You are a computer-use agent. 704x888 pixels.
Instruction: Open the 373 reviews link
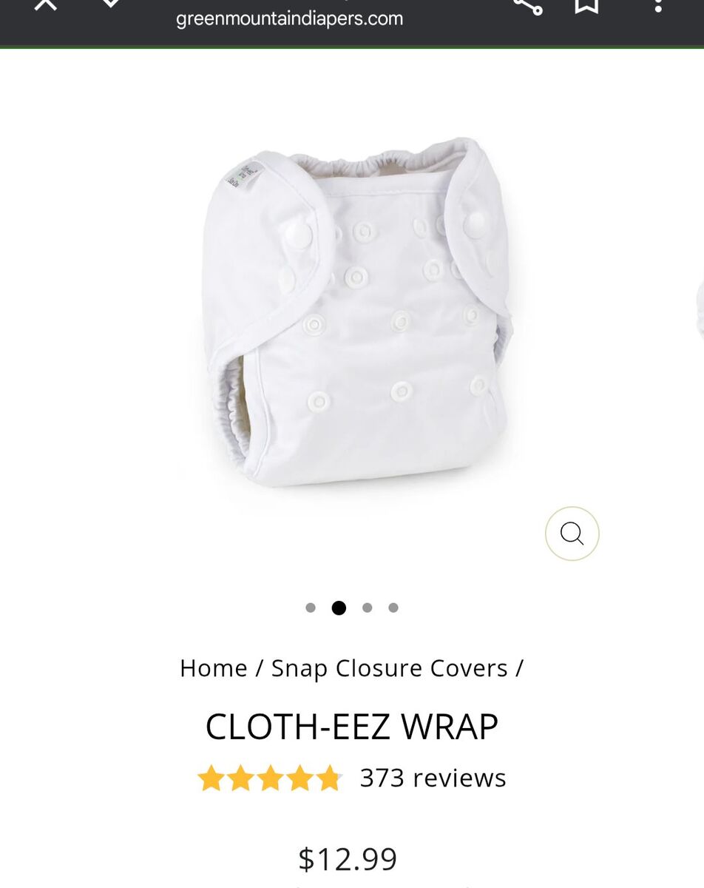(x=433, y=778)
